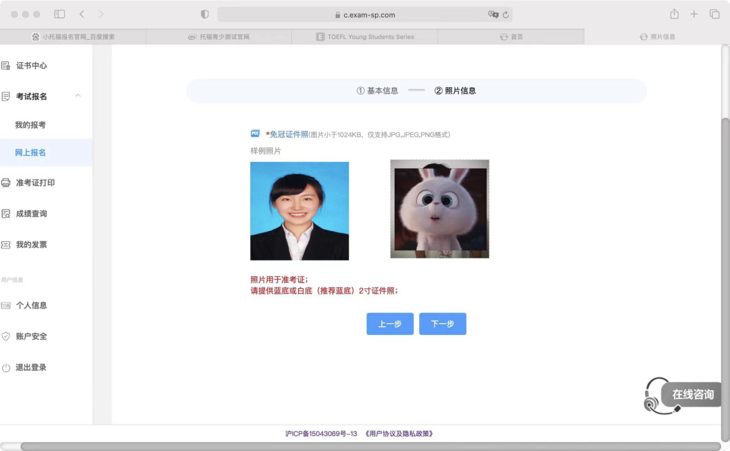The width and height of the screenshot is (730, 451).
Task: Click the 账户安全 shield icon
Action: point(5,336)
